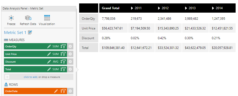Click the Data Analysis Panel title bar
The width and height of the screenshot is (238, 96).
[x=39, y=9]
